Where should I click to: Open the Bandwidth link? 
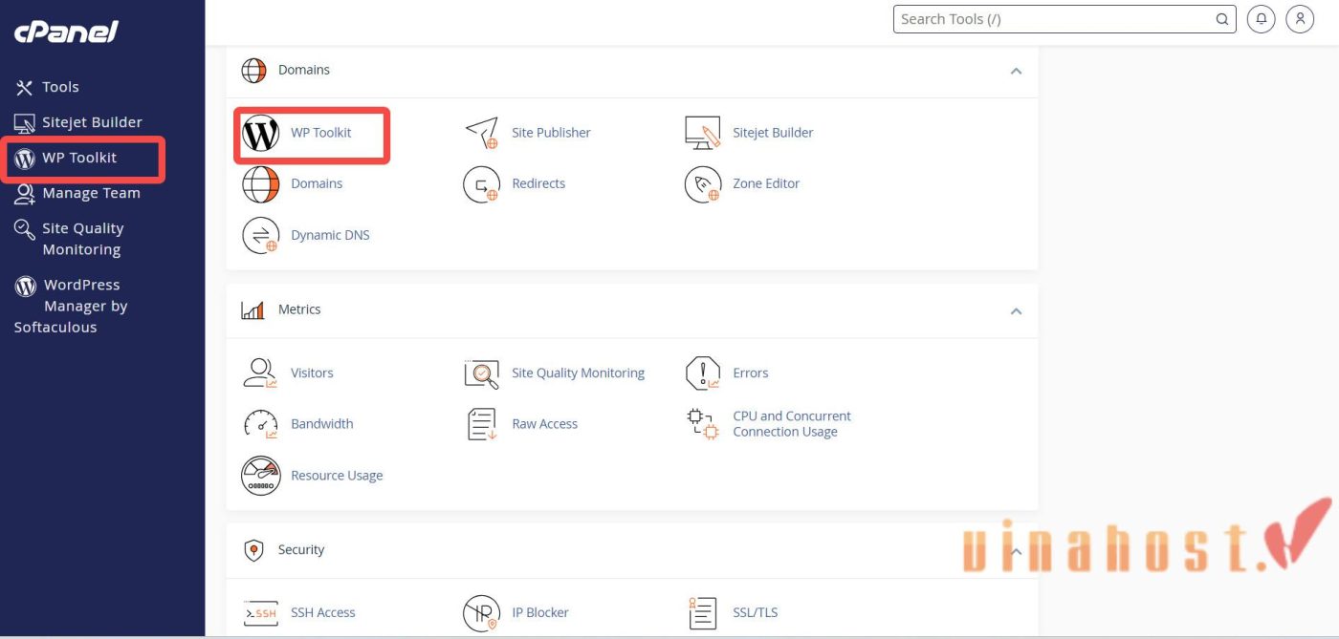point(322,423)
